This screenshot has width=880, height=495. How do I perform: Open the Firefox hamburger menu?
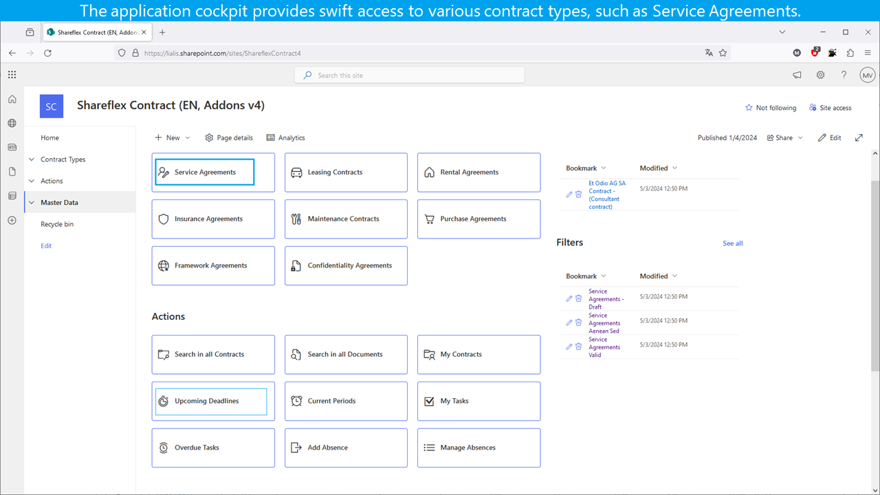coord(868,53)
